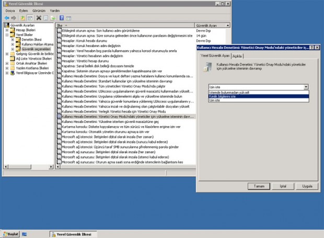Select Güvenlik seçenekleri folder in tree
The width and height of the screenshot is (324, 238).
37,49
